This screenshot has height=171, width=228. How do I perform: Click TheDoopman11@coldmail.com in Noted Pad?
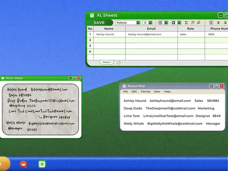170,108
